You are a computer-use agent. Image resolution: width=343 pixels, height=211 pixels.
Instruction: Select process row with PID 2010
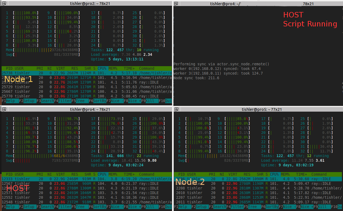(x=258, y=193)
